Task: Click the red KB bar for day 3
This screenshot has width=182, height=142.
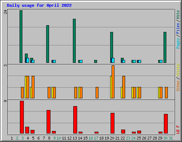Action: coord(22,117)
